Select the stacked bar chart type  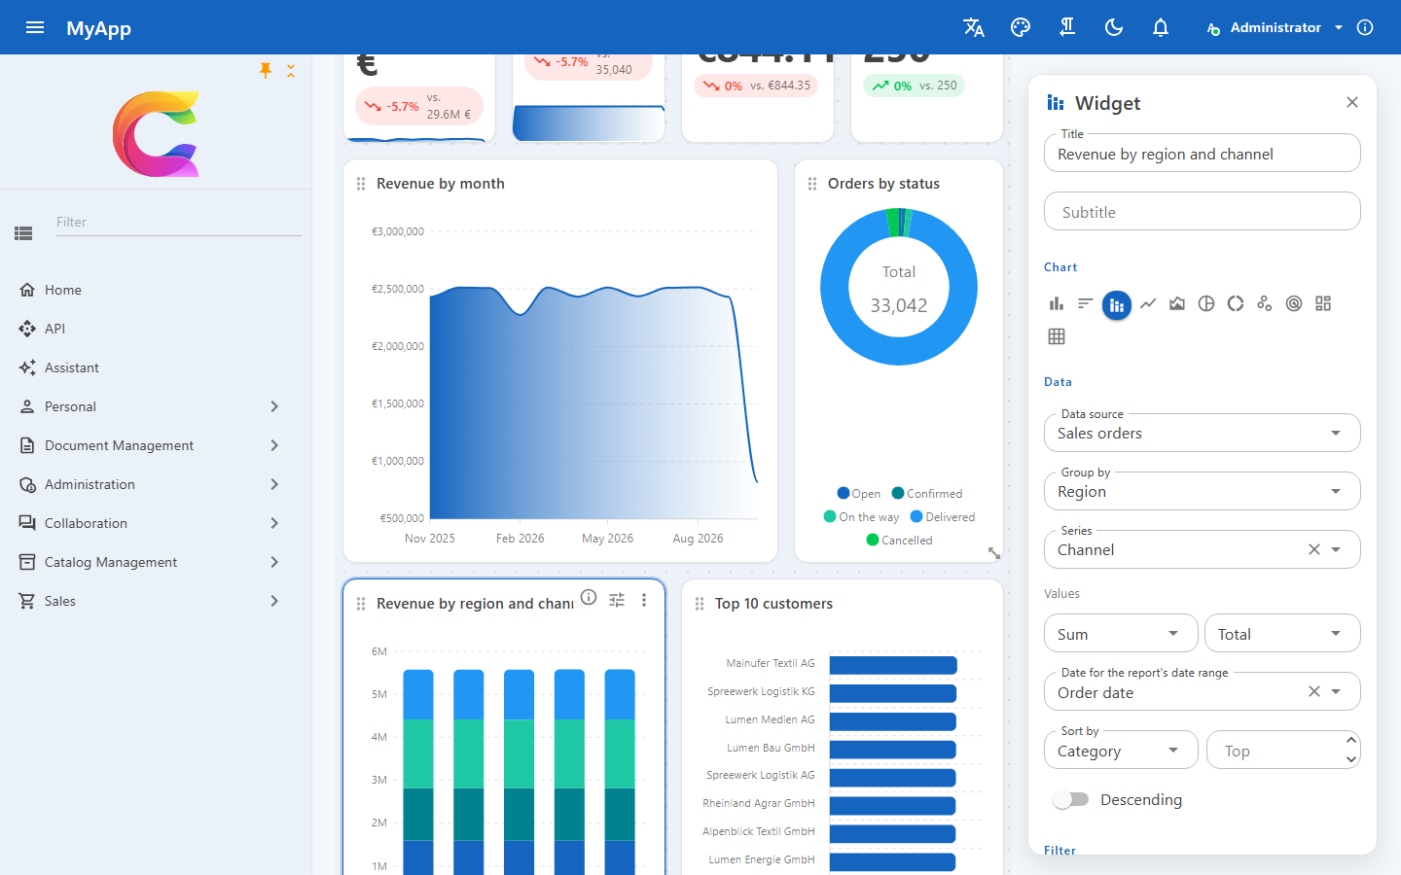point(1117,305)
